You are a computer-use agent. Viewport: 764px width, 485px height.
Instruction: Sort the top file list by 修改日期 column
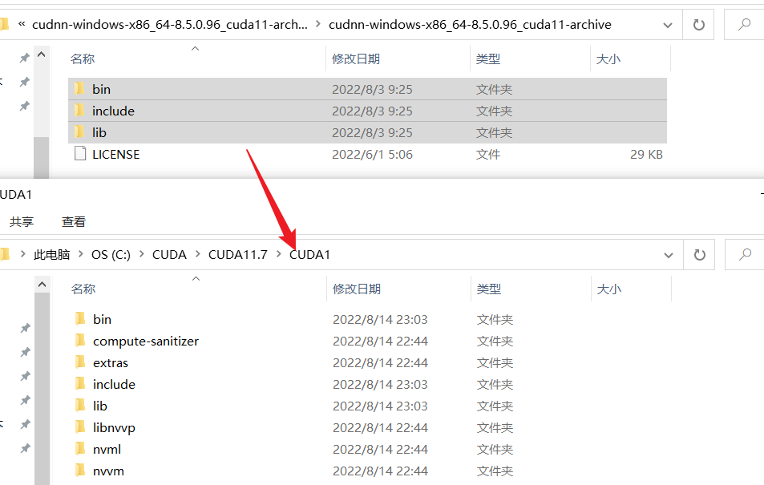click(356, 59)
